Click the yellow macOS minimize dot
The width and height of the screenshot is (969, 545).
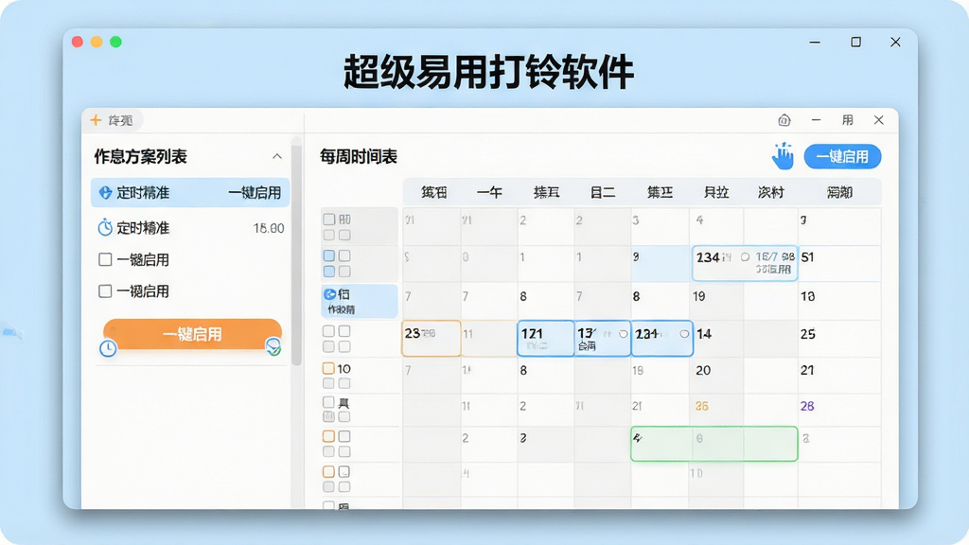97,42
